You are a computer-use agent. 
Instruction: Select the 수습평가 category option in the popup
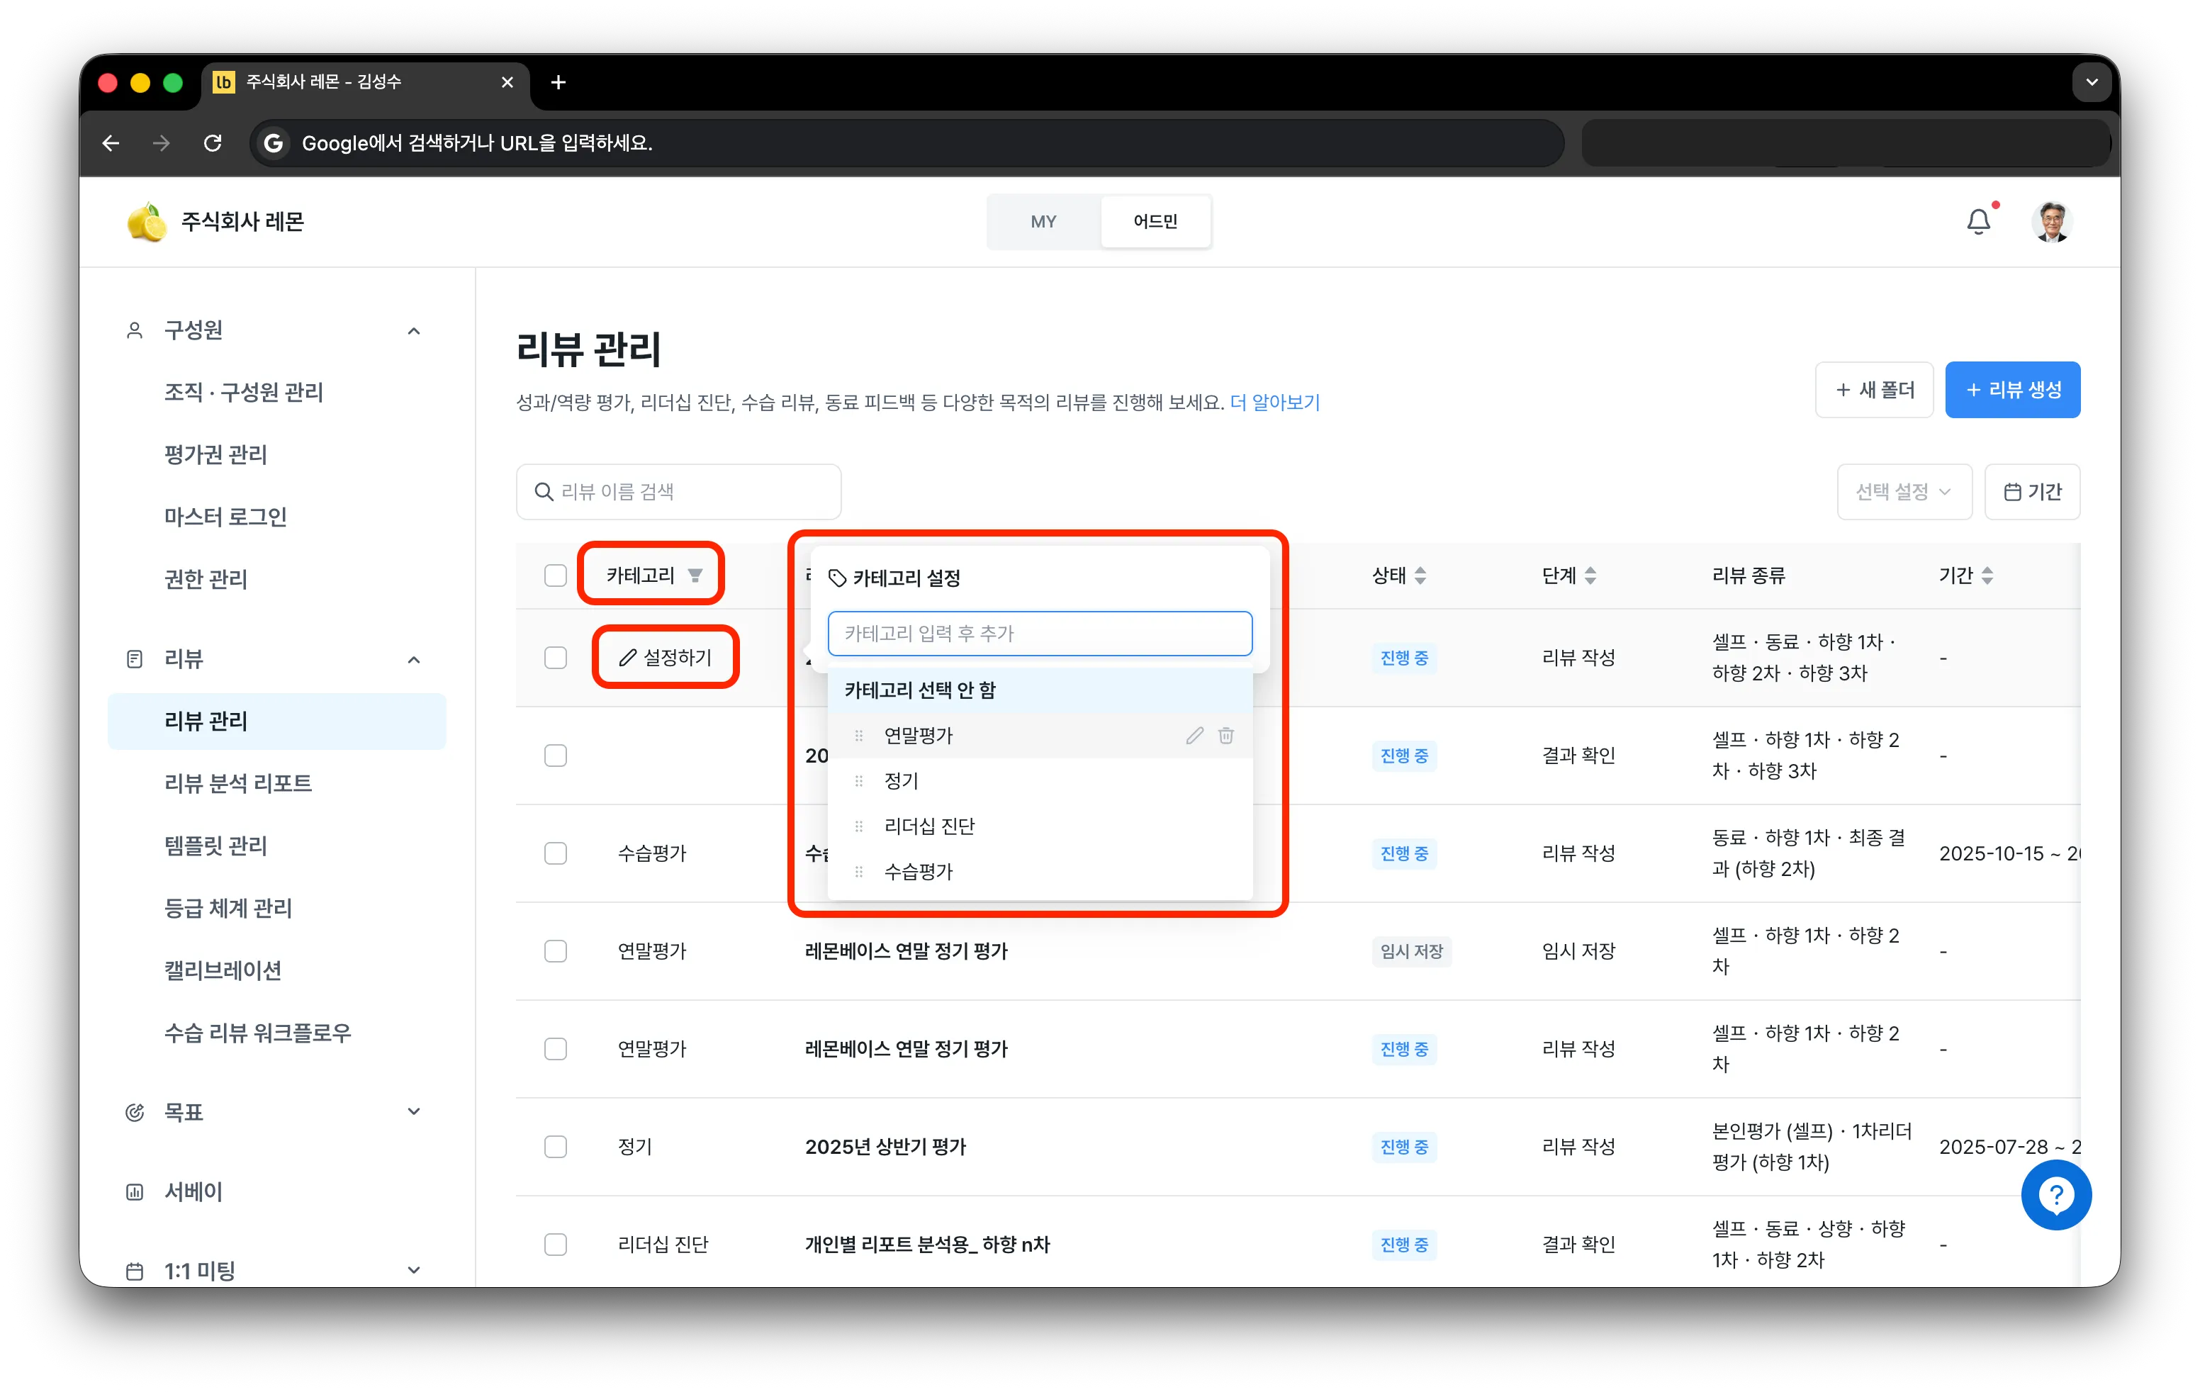click(1040, 872)
